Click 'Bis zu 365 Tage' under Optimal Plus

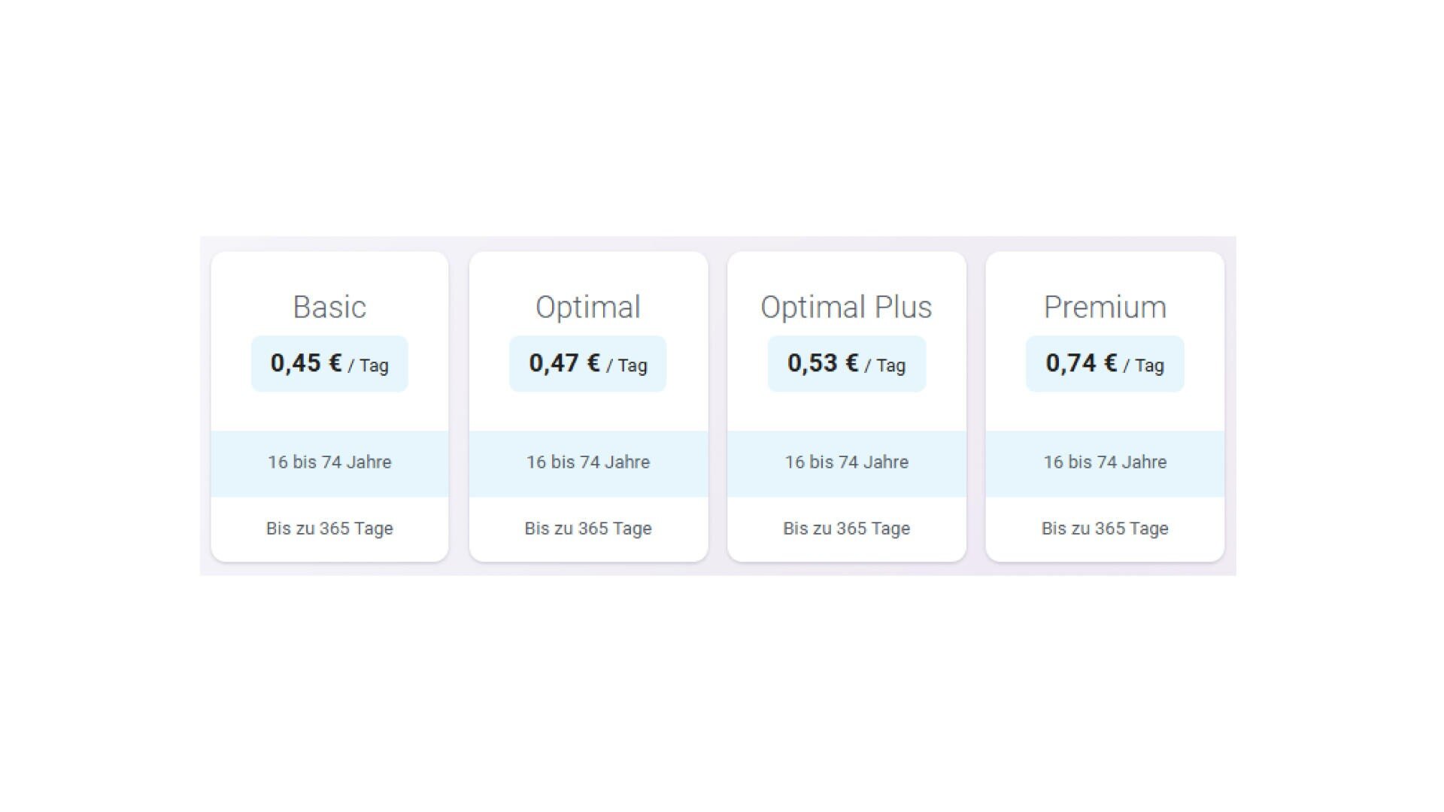[x=846, y=529]
